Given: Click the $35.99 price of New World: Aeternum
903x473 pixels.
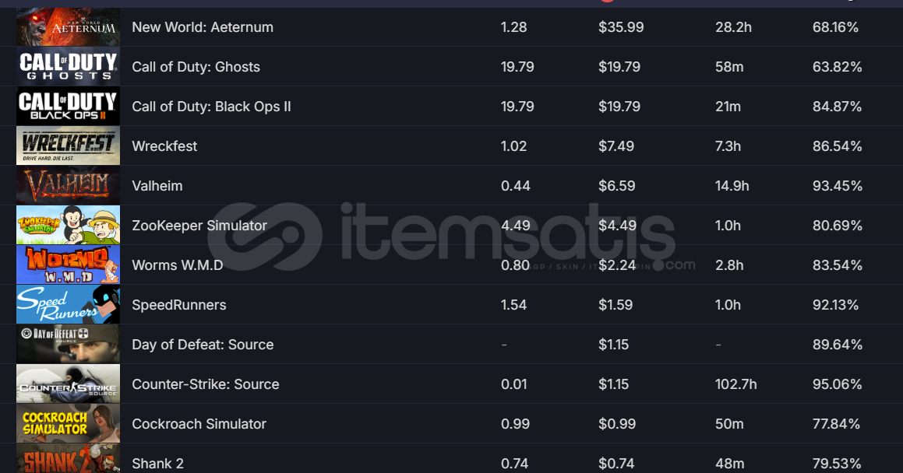Looking at the screenshot, I should [621, 27].
